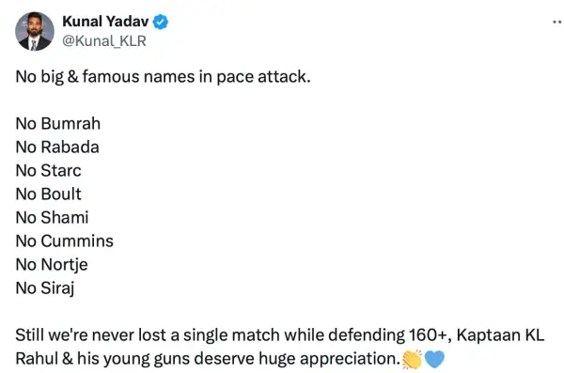Click the text 'No Rabada'
Screen dimensions: 564x373
[x=57, y=148]
